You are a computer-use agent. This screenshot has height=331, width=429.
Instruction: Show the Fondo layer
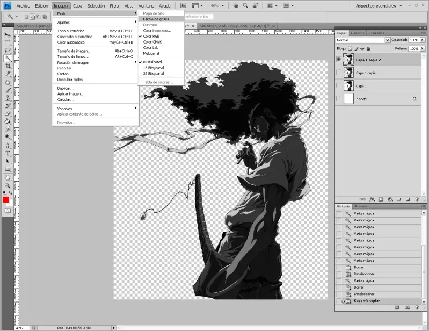339,98
